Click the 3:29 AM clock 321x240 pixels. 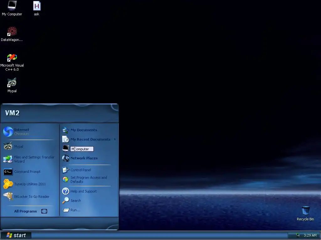click(x=310, y=235)
